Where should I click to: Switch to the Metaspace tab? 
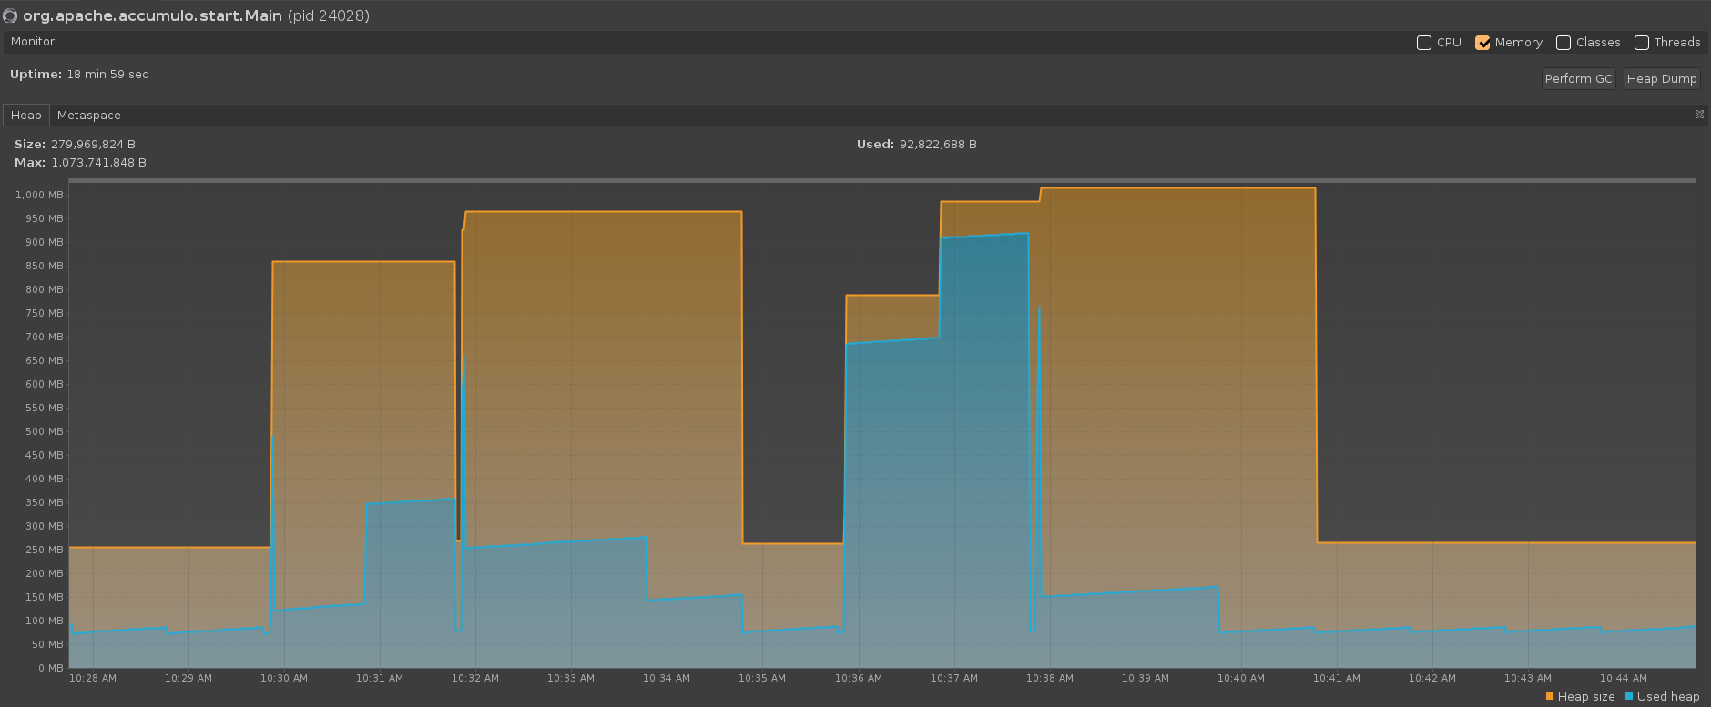coord(89,116)
